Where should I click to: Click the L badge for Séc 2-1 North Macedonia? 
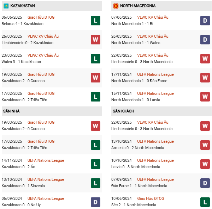(205, 202)
